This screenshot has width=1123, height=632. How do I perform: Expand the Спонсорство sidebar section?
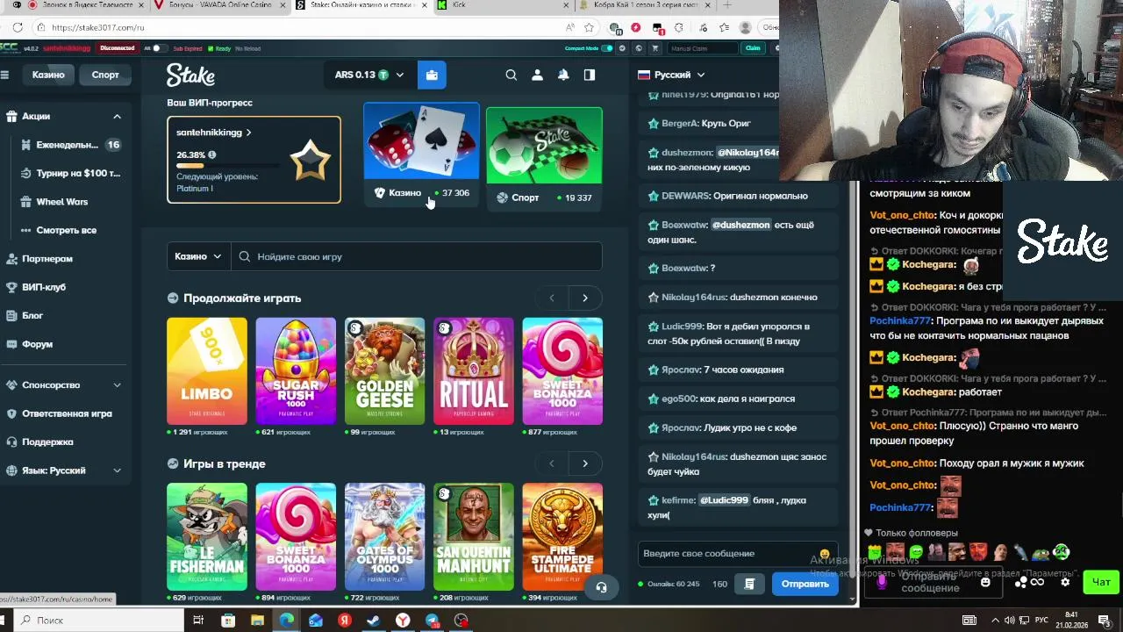(117, 385)
